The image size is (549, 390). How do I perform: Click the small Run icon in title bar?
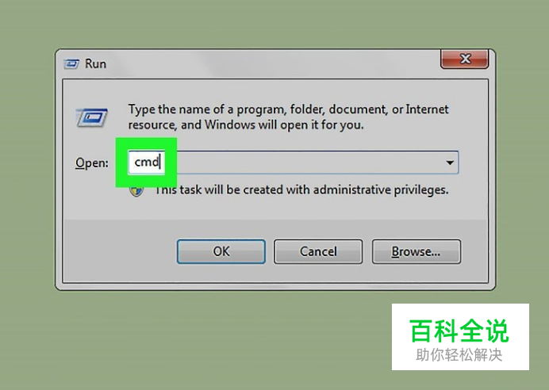[x=71, y=64]
